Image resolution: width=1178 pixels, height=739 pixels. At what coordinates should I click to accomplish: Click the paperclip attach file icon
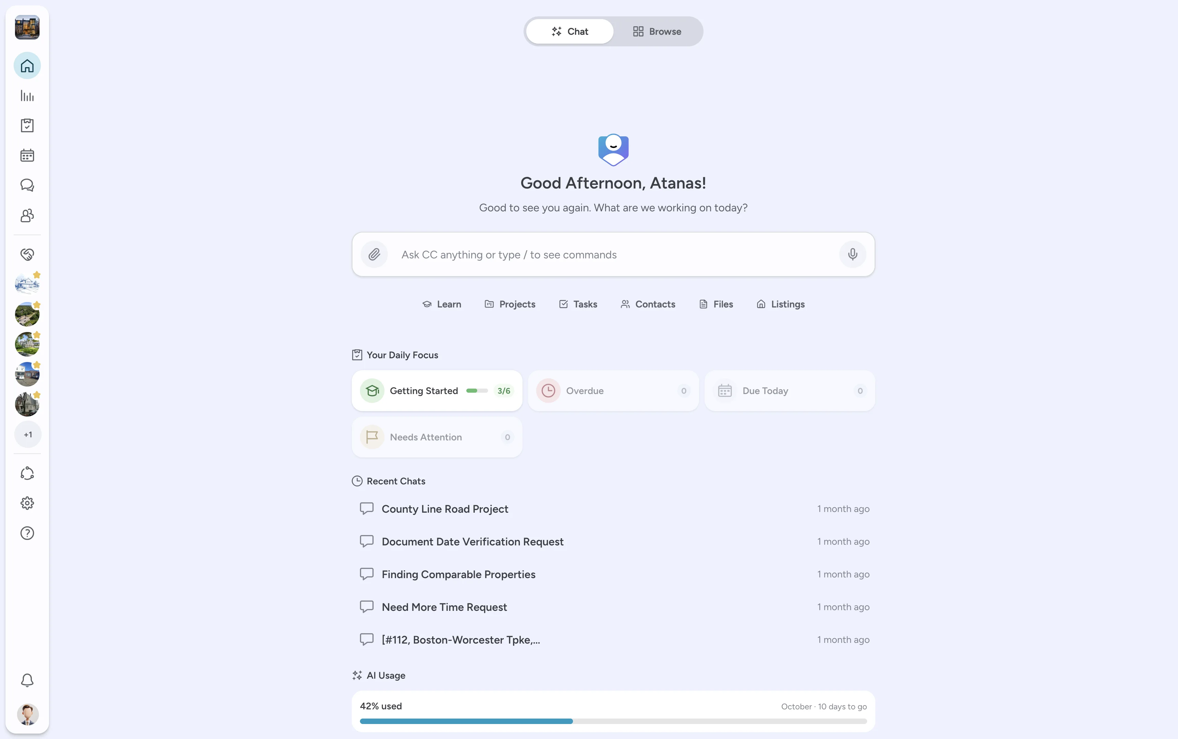tap(374, 254)
